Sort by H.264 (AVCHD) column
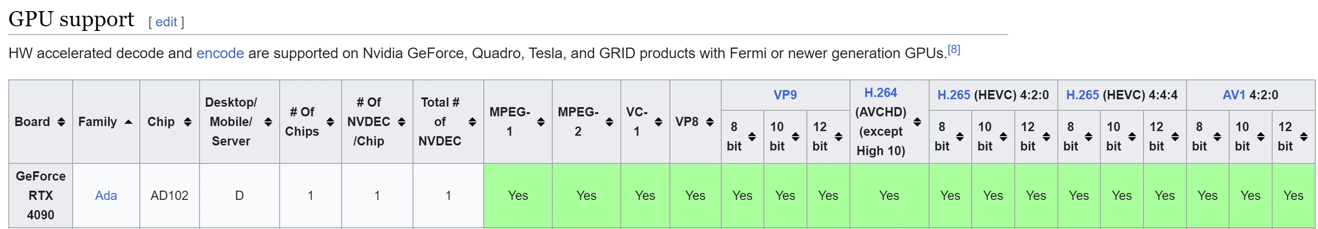The image size is (1318, 229). (918, 122)
